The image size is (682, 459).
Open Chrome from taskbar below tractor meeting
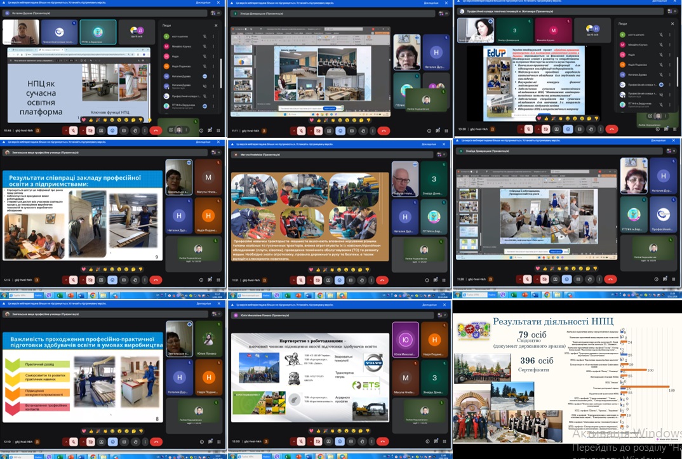click(x=321, y=295)
